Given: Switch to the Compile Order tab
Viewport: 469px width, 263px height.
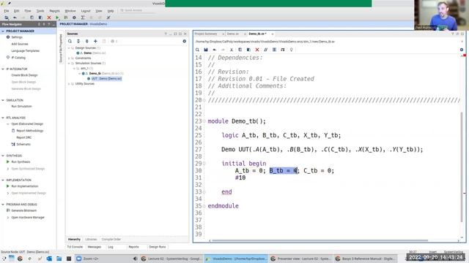Looking at the screenshot, I should coord(111,240).
